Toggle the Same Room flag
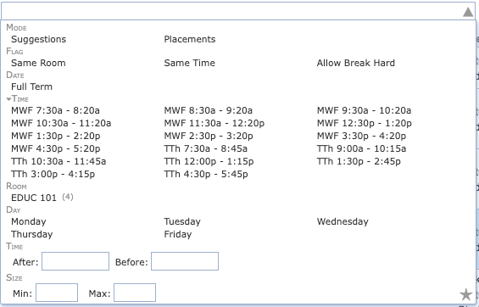The width and height of the screenshot is (479, 307). pos(38,63)
